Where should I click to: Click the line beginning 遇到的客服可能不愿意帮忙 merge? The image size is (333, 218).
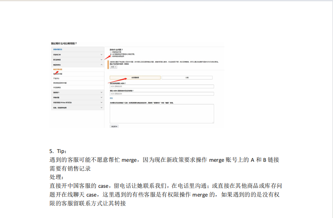click(x=164, y=160)
